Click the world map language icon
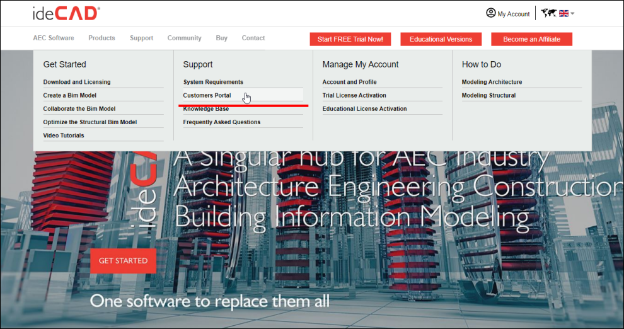Screen dimensions: 624x329 (548, 13)
